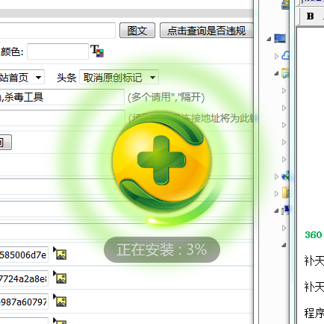Focus the input field containing 585006d7e
This screenshot has width=324, height=324.
click(x=24, y=255)
